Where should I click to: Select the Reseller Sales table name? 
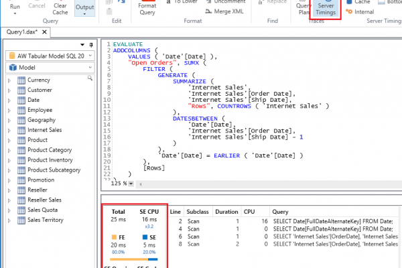click(44, 200)
